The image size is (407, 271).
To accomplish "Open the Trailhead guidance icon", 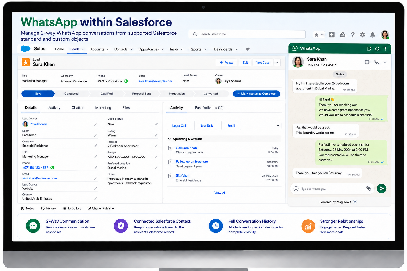I will coord(343,35).
